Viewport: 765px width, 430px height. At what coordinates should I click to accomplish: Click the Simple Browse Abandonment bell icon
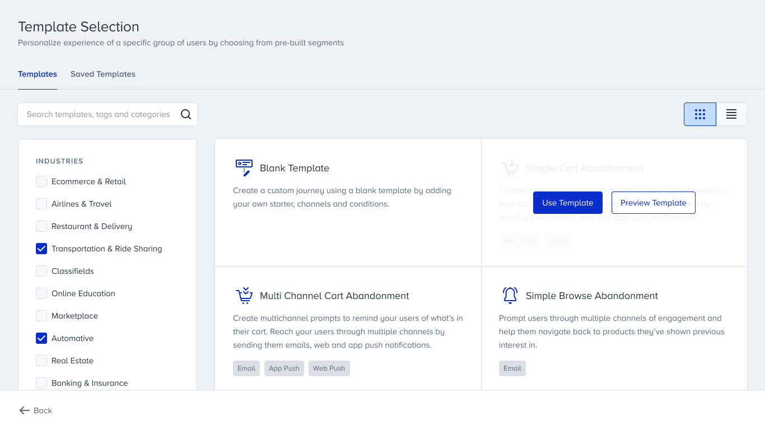[x=510, y=296]
